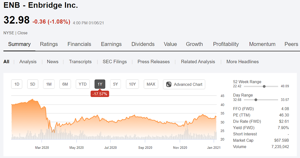300x158 pixels.
Task: Show year-to-date YTD chart
Action: (x=82, y=84)
